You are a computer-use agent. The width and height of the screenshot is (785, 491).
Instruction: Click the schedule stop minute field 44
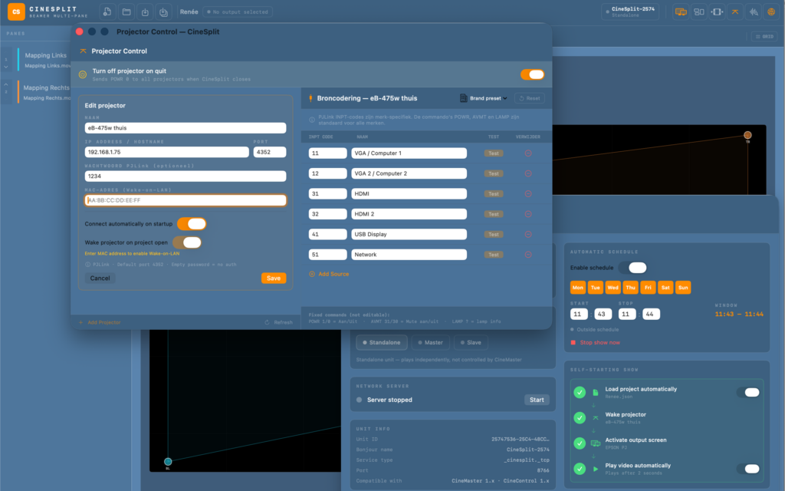coord(651,314)
